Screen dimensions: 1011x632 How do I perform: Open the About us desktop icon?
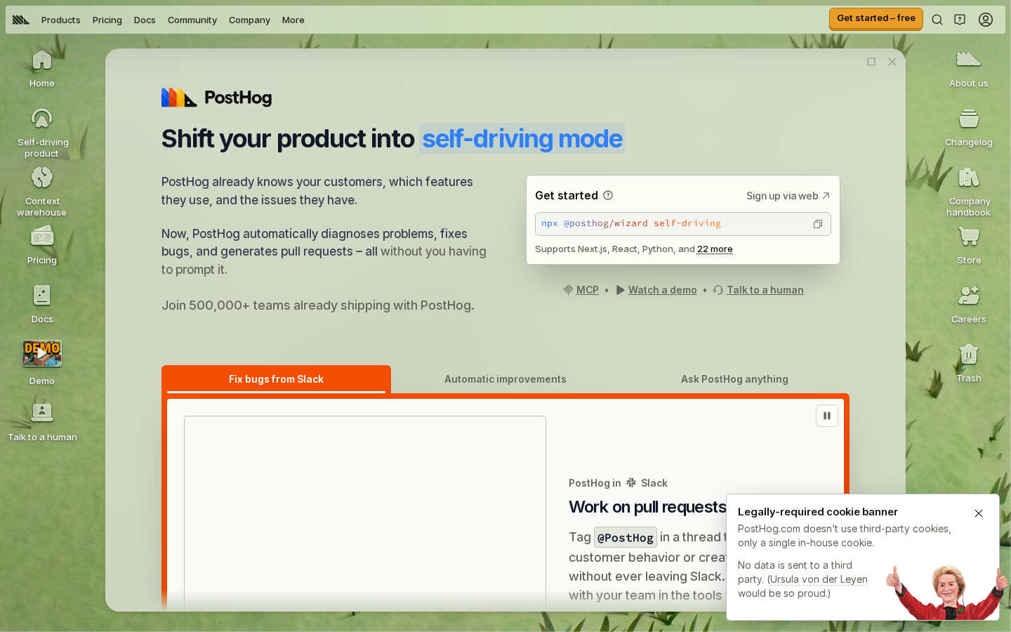[x=969, y=68]
